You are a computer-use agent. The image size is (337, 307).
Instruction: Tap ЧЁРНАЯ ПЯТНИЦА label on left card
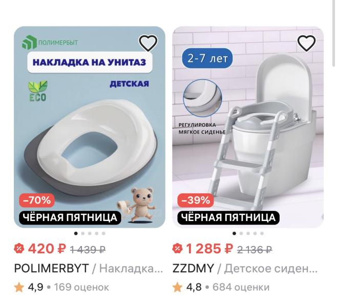point(70,217)
